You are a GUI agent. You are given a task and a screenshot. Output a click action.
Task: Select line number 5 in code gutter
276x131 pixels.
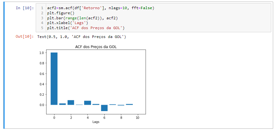[42, 28]
